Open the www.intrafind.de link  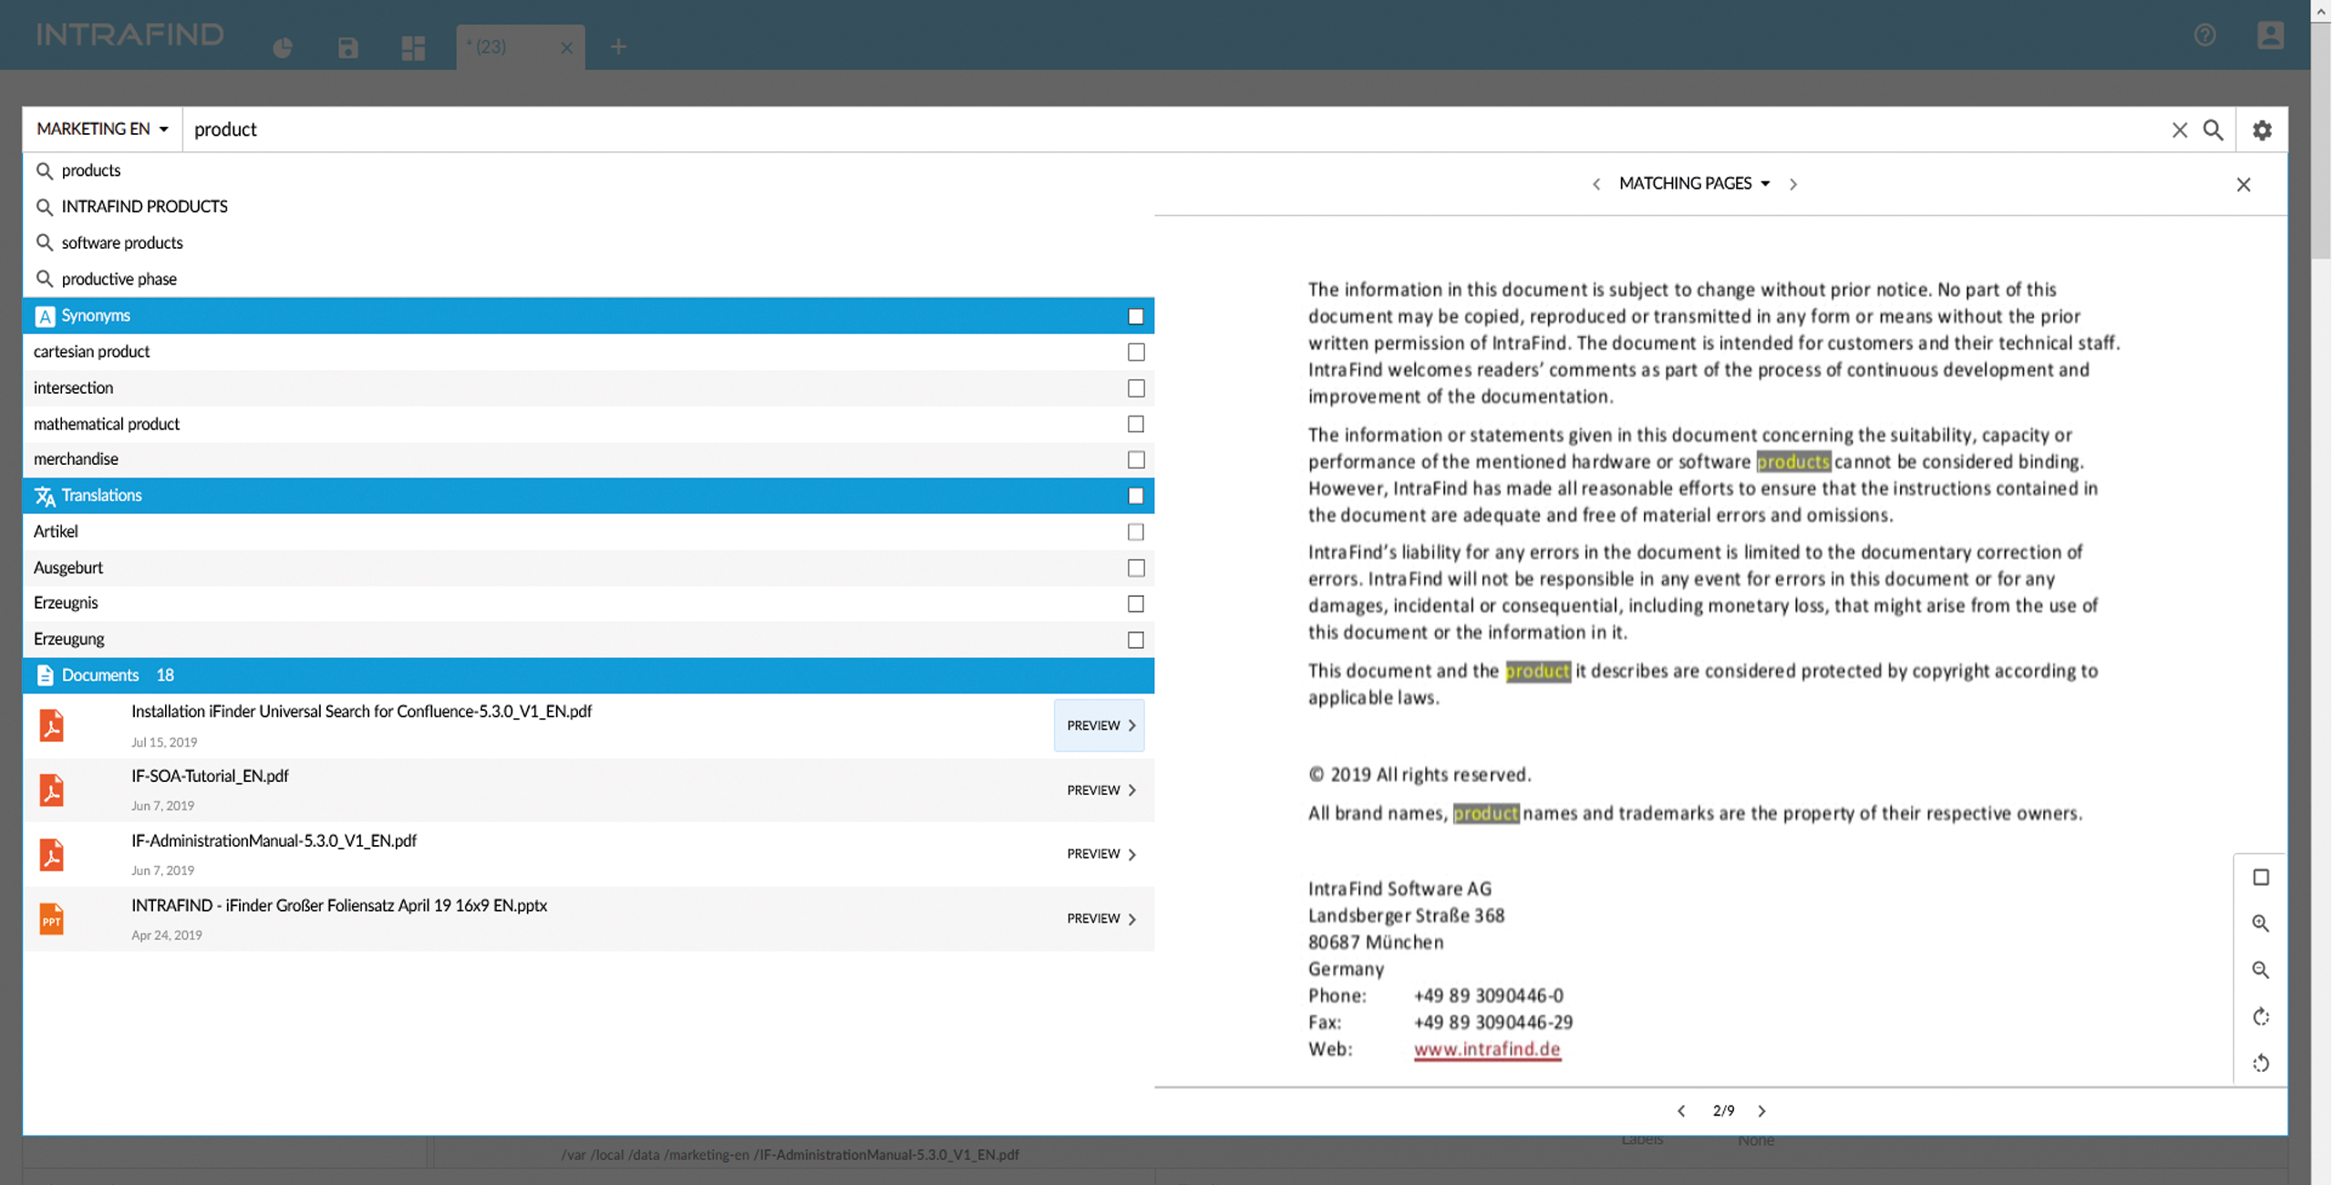1486,1049
